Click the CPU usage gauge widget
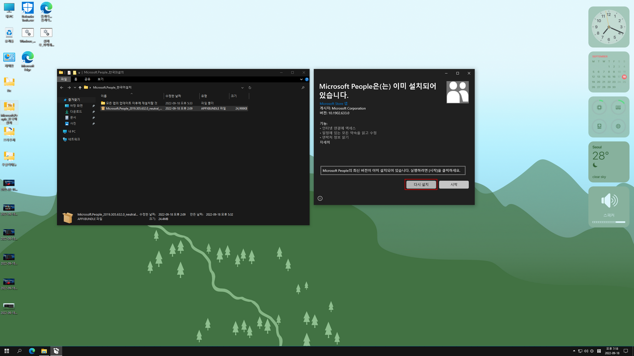 (x=599, y=107)
